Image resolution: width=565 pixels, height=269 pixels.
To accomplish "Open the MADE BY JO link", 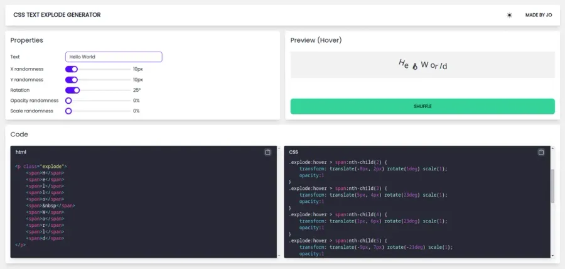I will 539,15.
